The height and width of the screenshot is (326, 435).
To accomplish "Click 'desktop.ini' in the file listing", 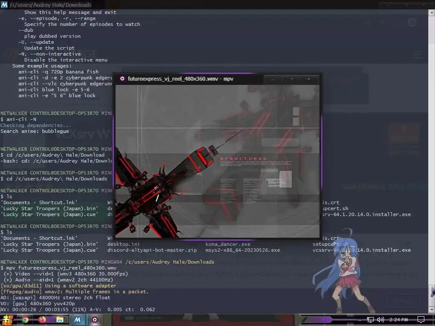I will [x=124, y=244].
